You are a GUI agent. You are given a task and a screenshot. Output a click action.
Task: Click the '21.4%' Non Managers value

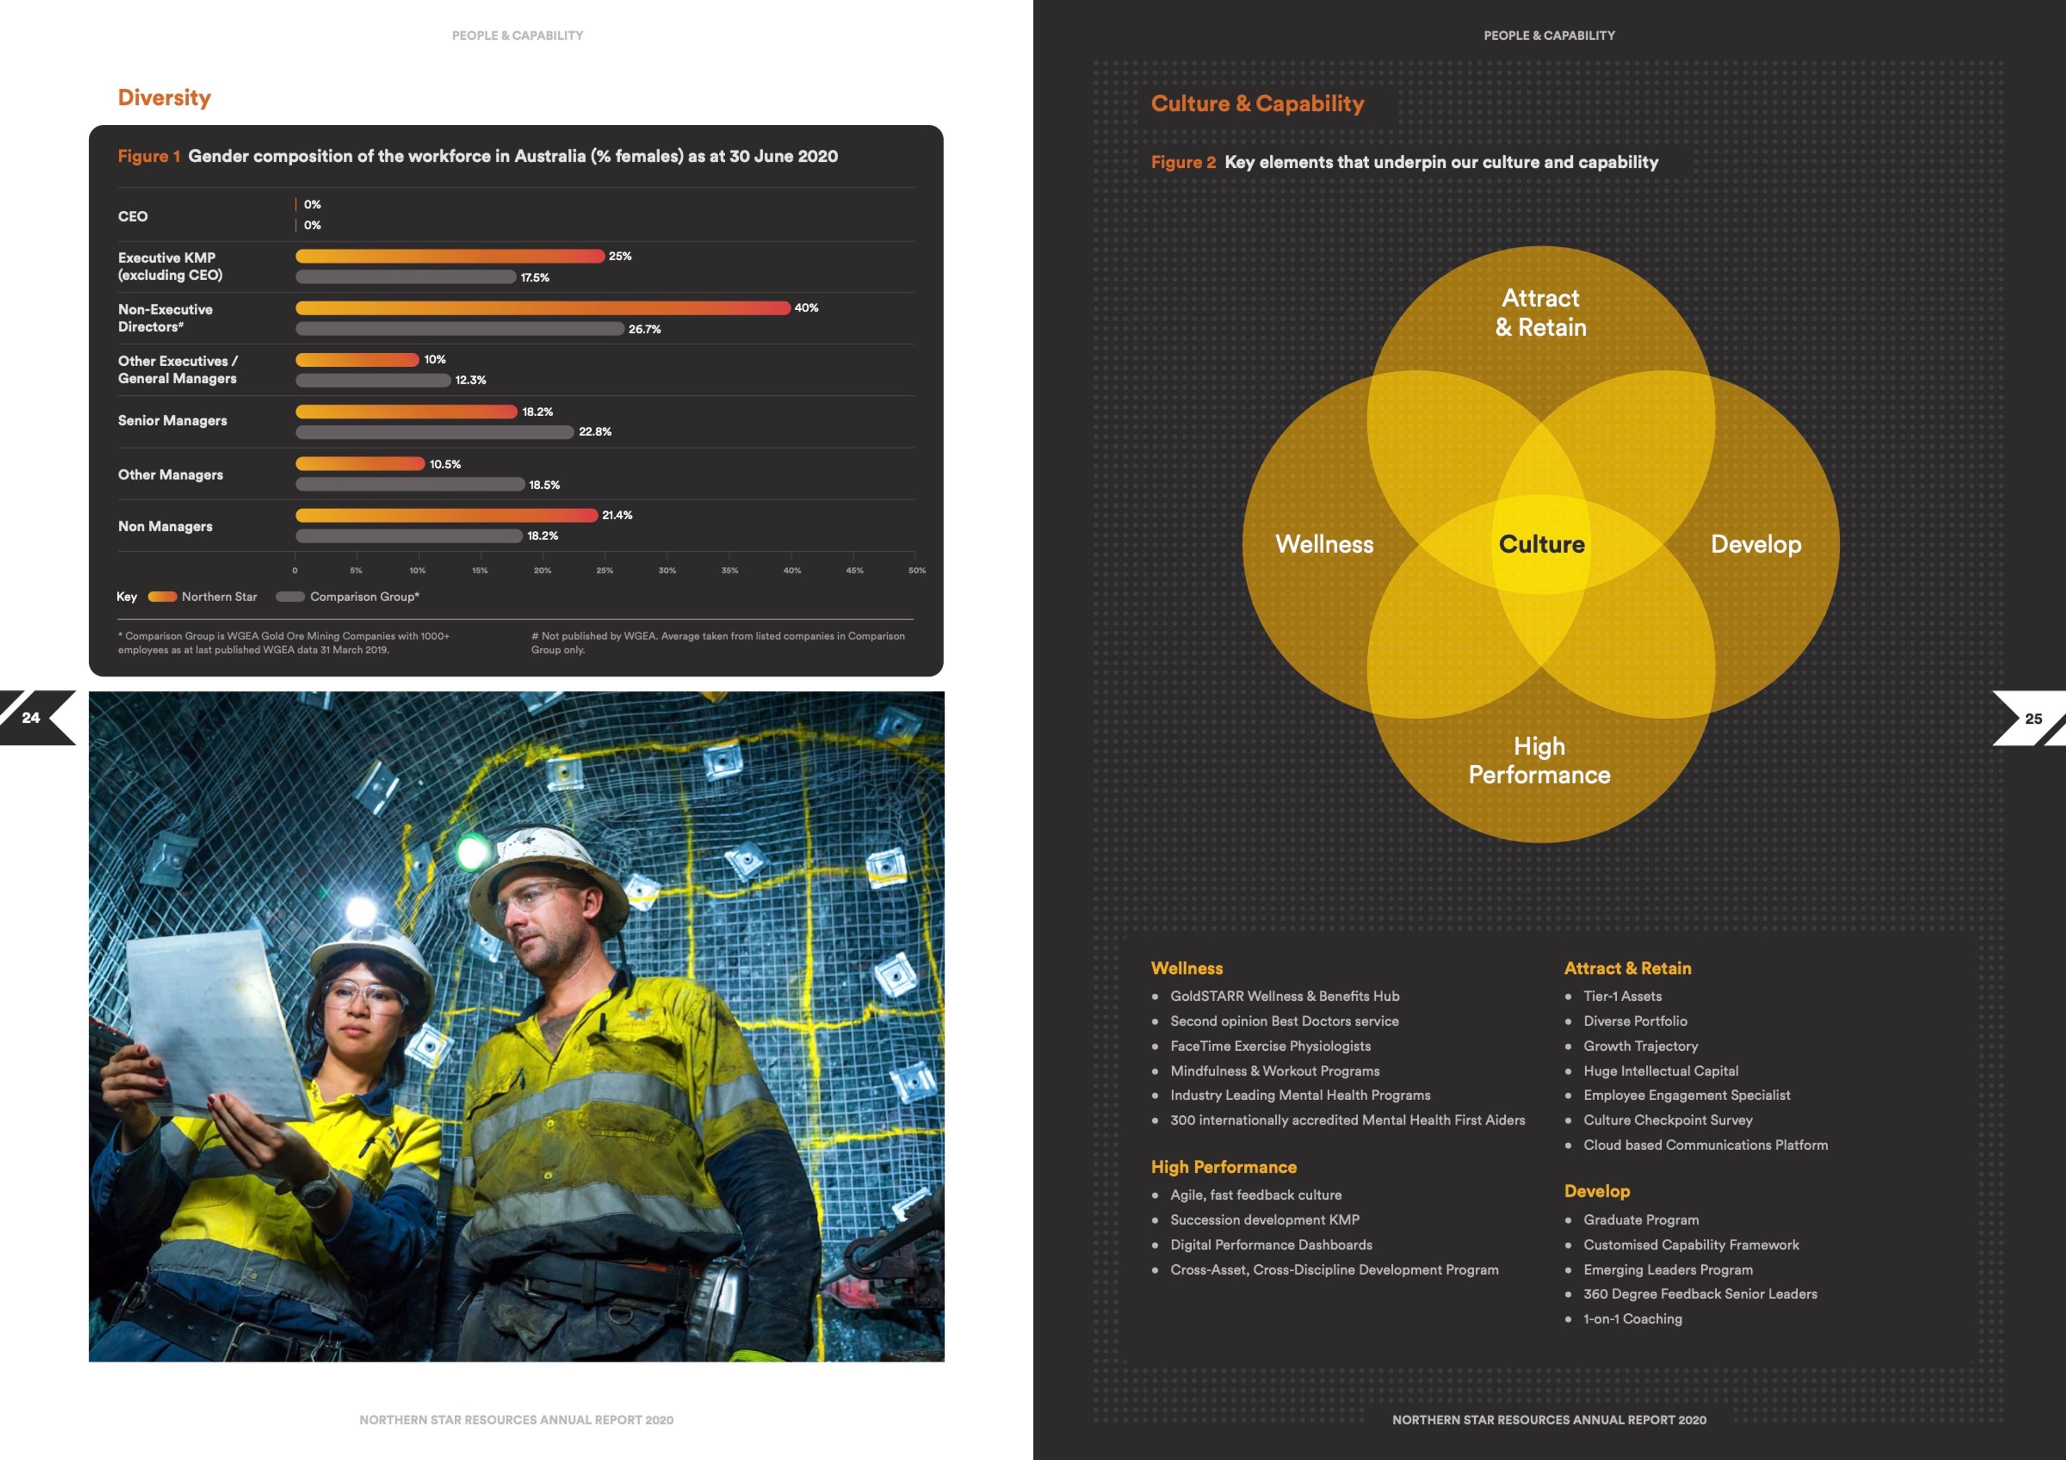pos(617,516)
